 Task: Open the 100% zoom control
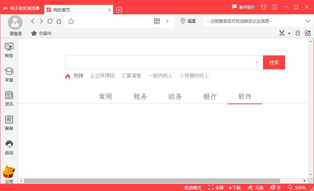(x=297, y=188)
